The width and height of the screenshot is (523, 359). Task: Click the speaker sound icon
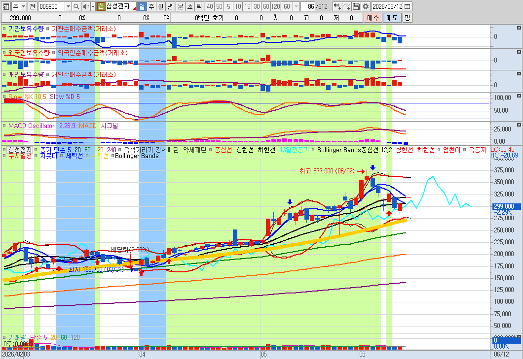point(86,6)
